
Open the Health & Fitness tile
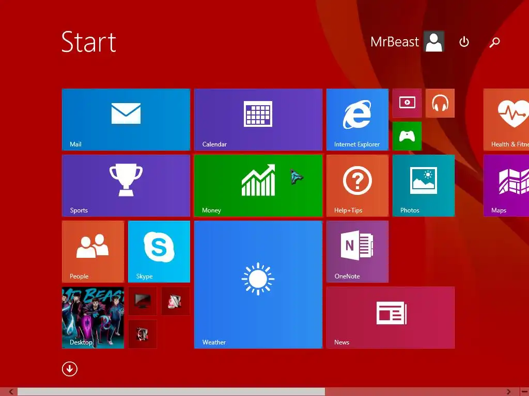pos(506,120)
